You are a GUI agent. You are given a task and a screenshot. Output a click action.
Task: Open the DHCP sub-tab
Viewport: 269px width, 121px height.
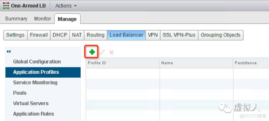(x=60, y=35)
